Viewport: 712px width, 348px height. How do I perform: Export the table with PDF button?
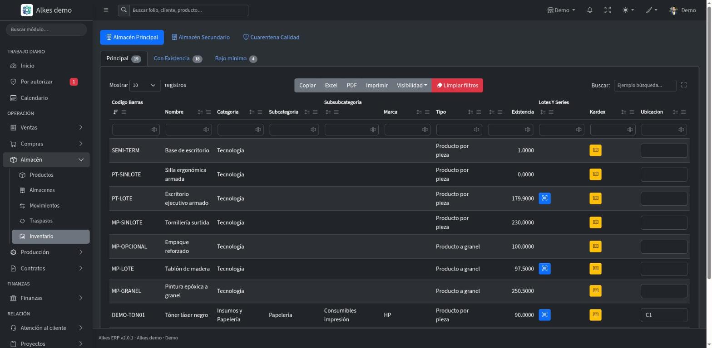point(351,85)
